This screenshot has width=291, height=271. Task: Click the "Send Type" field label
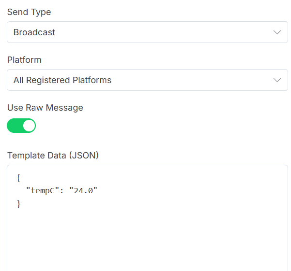point(29,12)
